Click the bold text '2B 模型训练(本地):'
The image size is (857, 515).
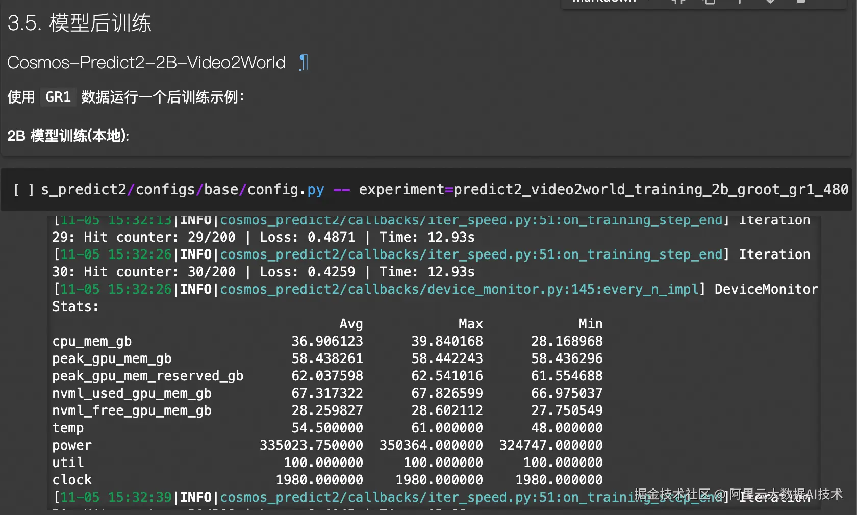(68, 136)
